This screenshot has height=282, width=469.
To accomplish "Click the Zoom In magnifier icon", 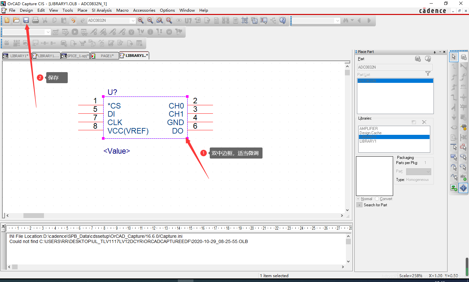I will pos(141,20).
